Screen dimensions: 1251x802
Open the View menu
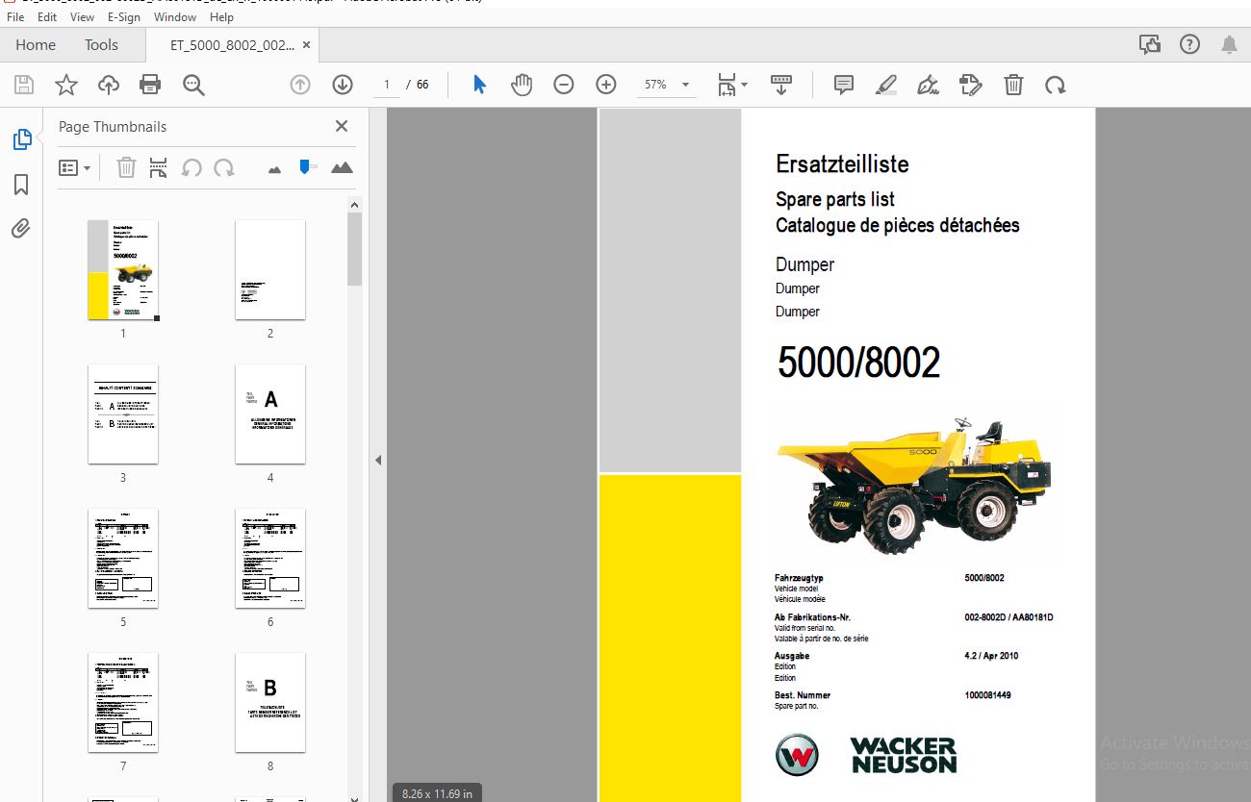83,17
